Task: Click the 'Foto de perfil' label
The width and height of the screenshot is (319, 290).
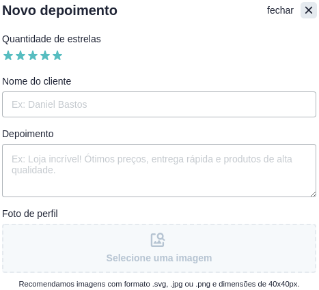Action: tap(30, 214)
